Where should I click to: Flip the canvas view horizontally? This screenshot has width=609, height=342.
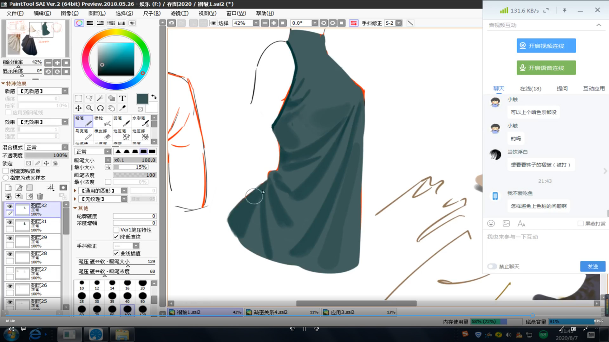pyautogui.click(x=354, y=23)
